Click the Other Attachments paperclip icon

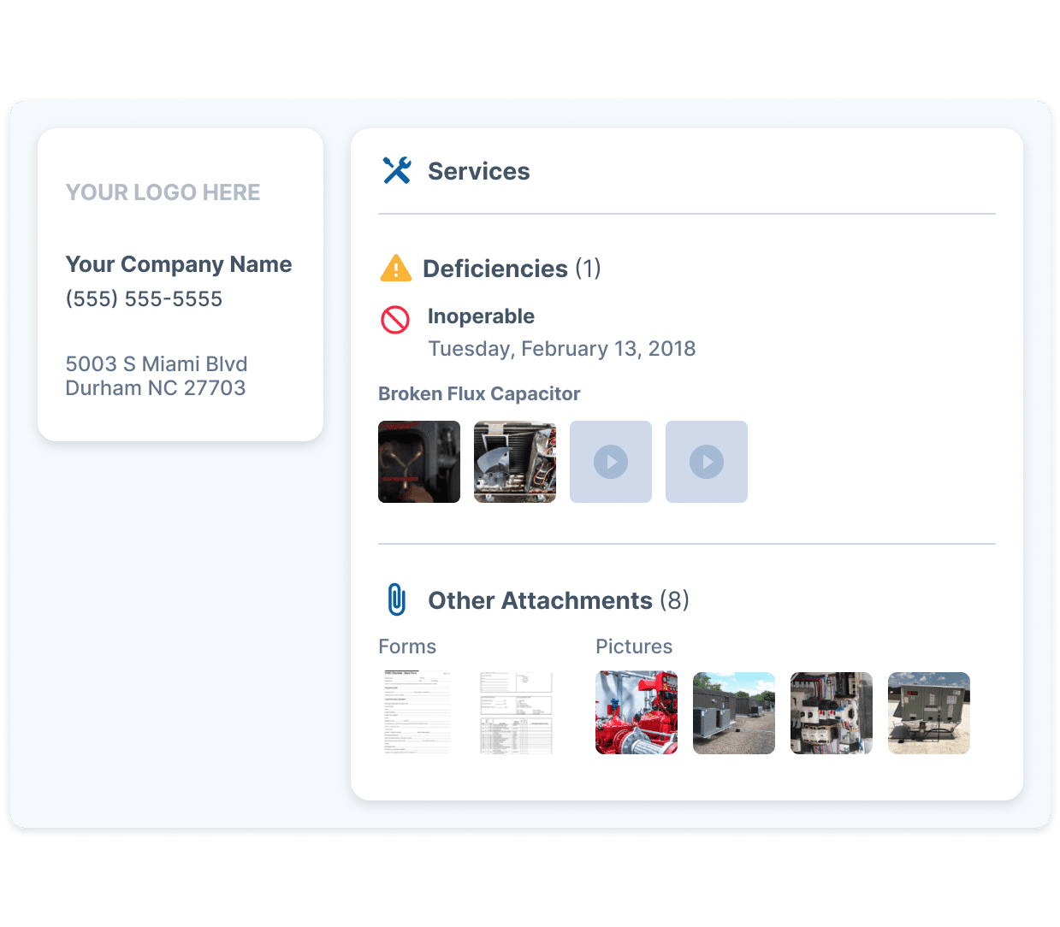(397, 599)
